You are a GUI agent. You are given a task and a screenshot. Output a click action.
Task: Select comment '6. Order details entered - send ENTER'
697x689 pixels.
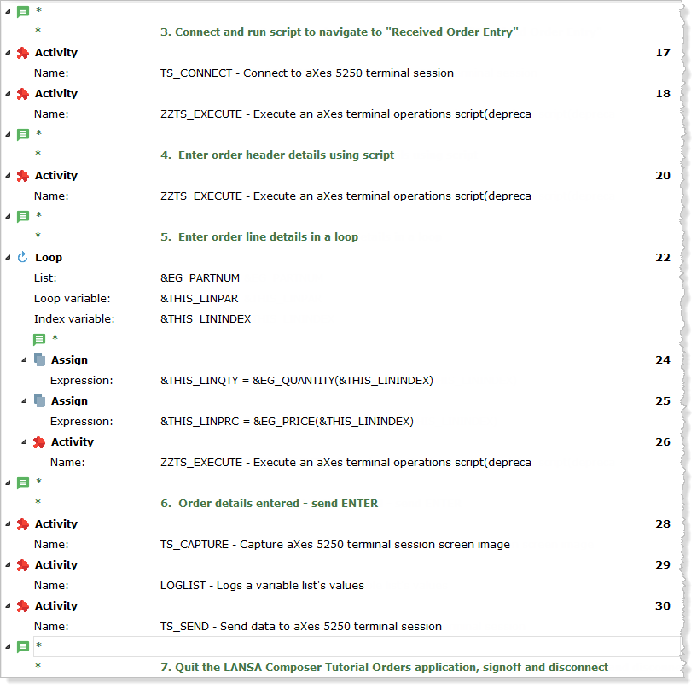point(269,504)
